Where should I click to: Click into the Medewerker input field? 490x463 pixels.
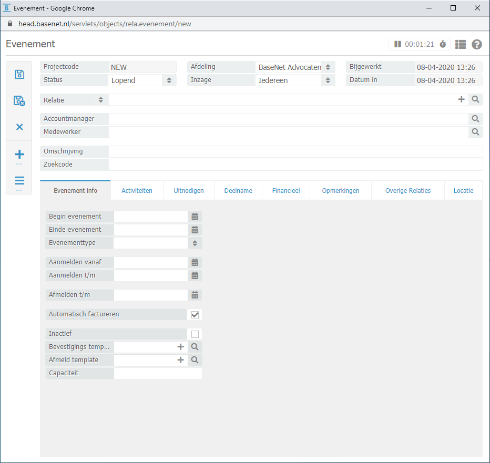(x=289, y=132)
